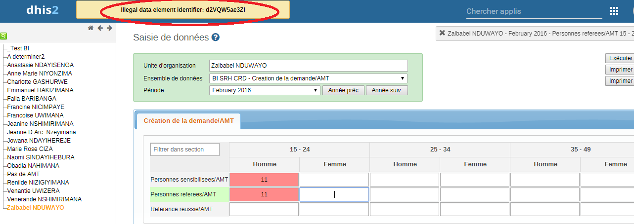This screenshot has width=634, height=224.
Task: Click the 25 - 34 column header
Action: coord(440,149)
